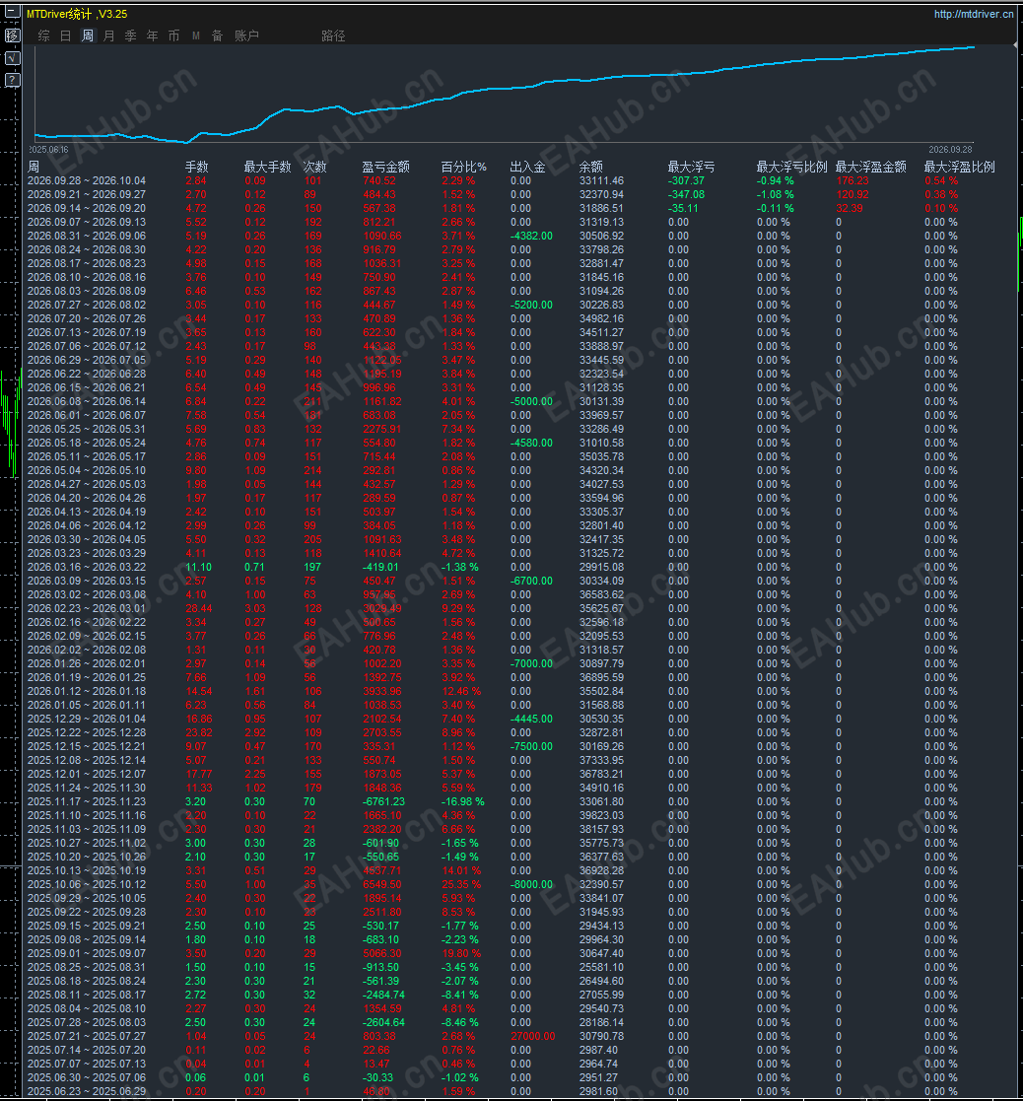Open the 季 quarterly tab
Screen dimensions: 1023x1101
pyautogui.click(x=131, y=35)
